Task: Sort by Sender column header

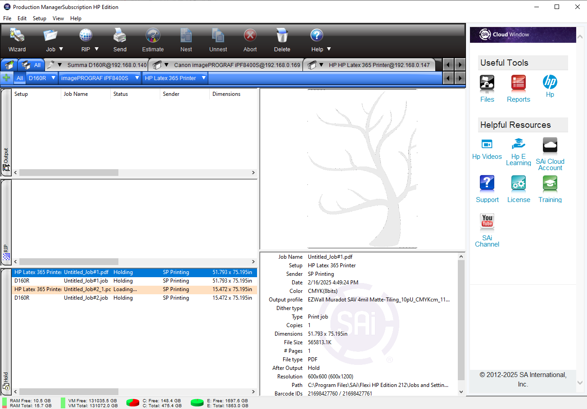Action: tap(185, 94)
